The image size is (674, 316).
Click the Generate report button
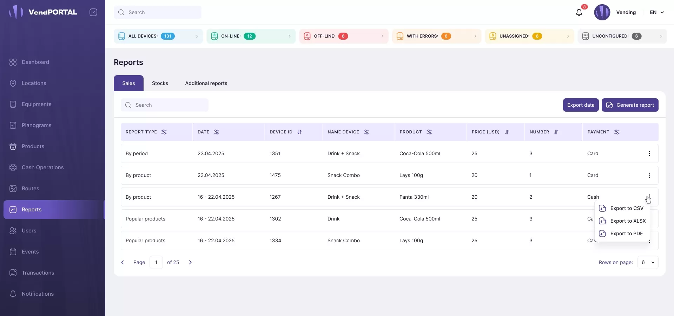(630, 105)
